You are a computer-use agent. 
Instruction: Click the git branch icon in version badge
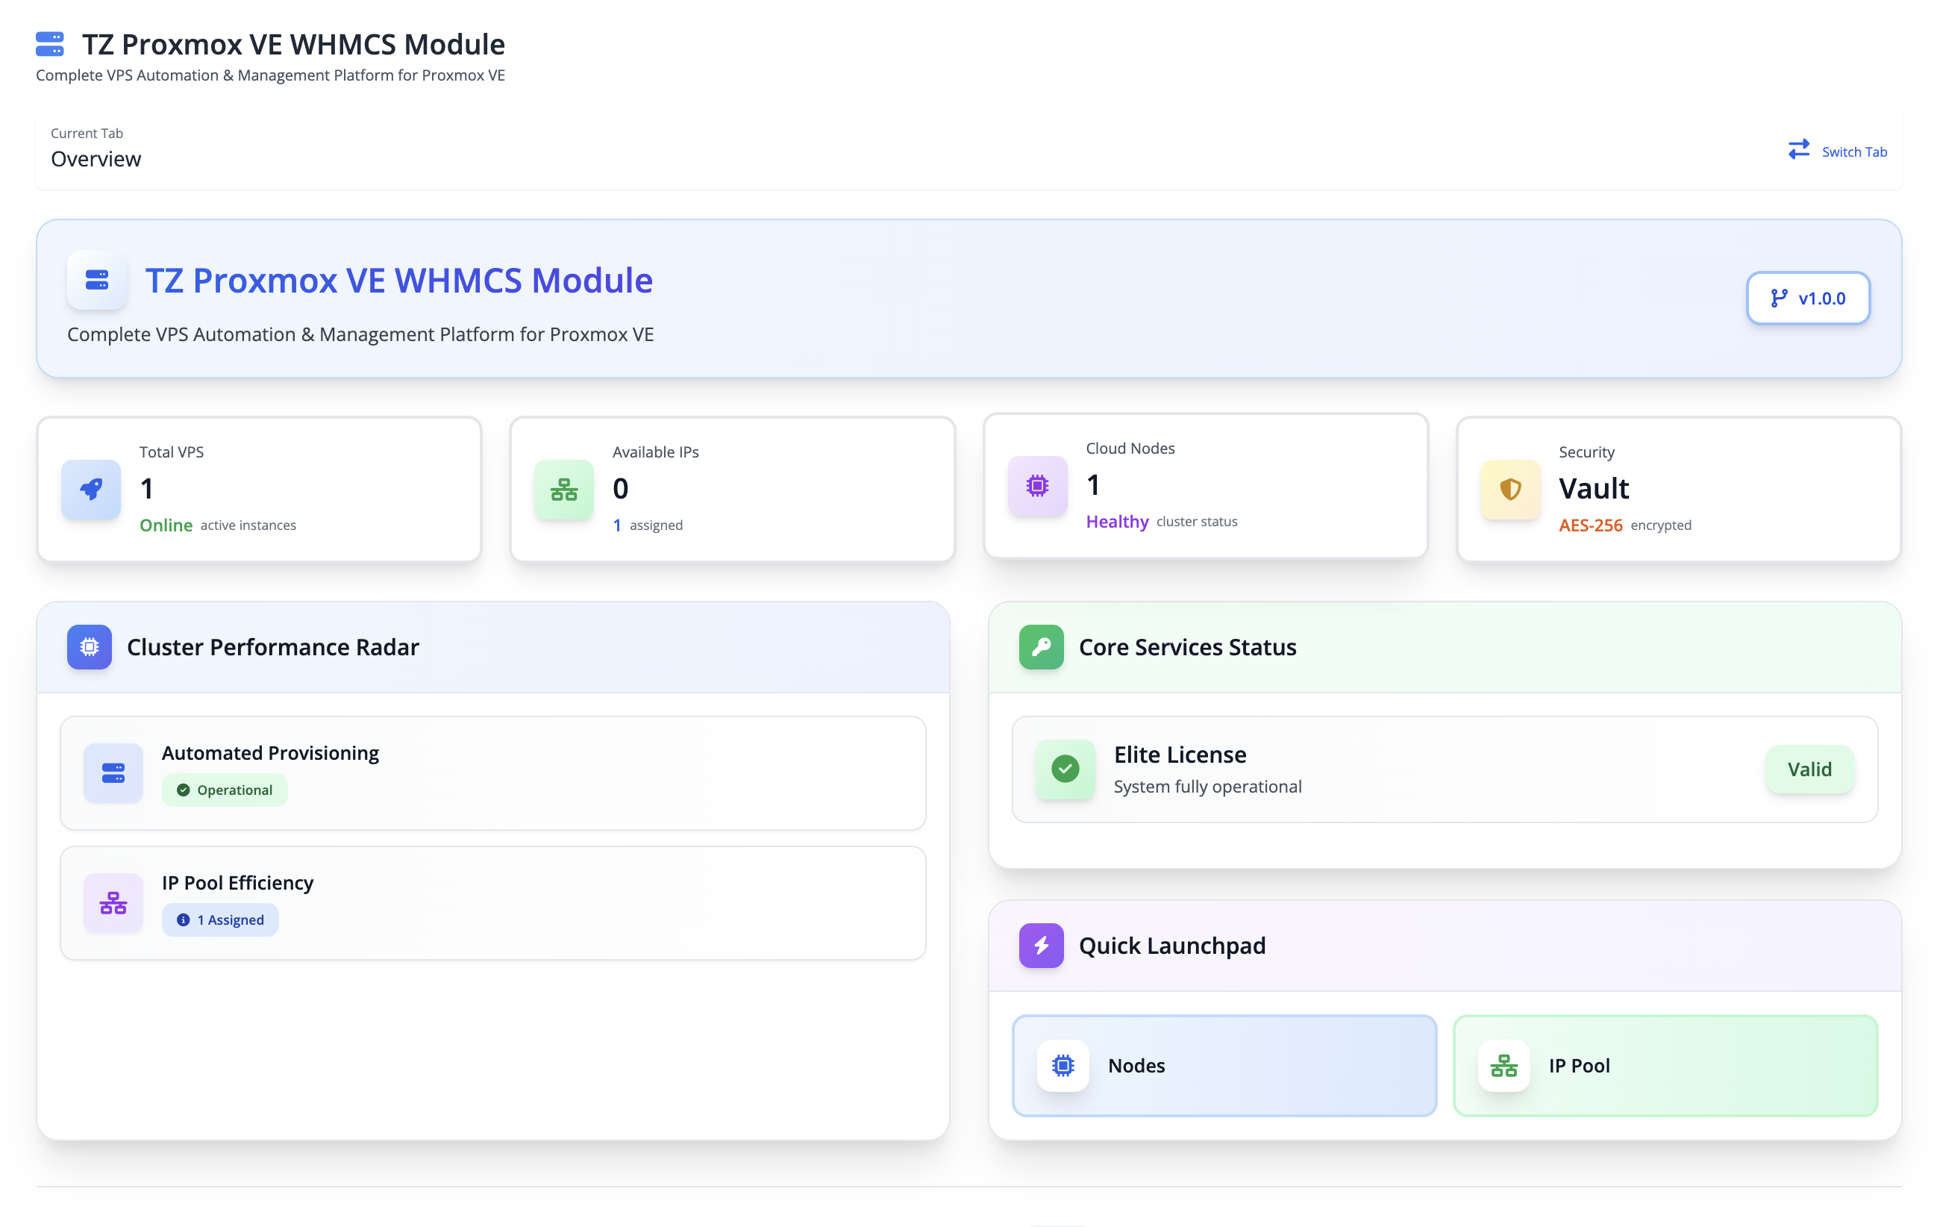[1780, 297]
